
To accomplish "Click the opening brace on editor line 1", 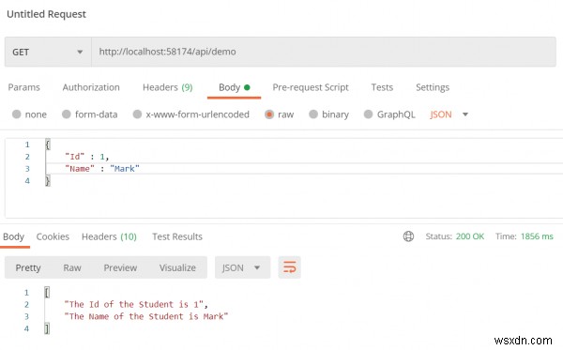I will pos(48,145).
